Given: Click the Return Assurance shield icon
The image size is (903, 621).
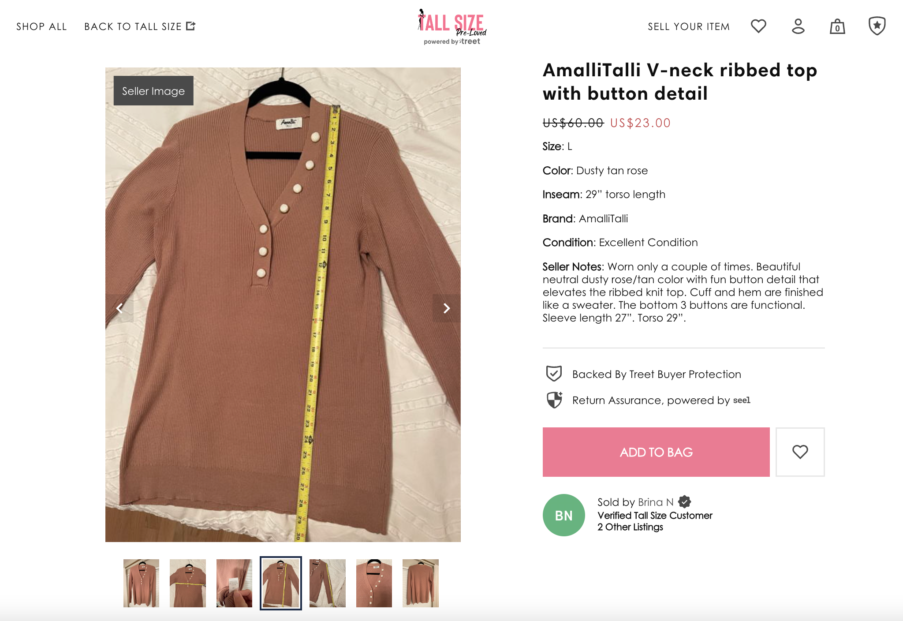Looking at the screenshot, I should (x=554, y=400).
